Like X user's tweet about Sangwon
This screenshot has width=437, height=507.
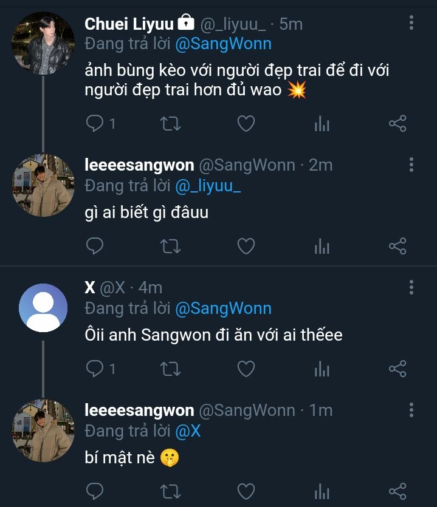(246, 369)
